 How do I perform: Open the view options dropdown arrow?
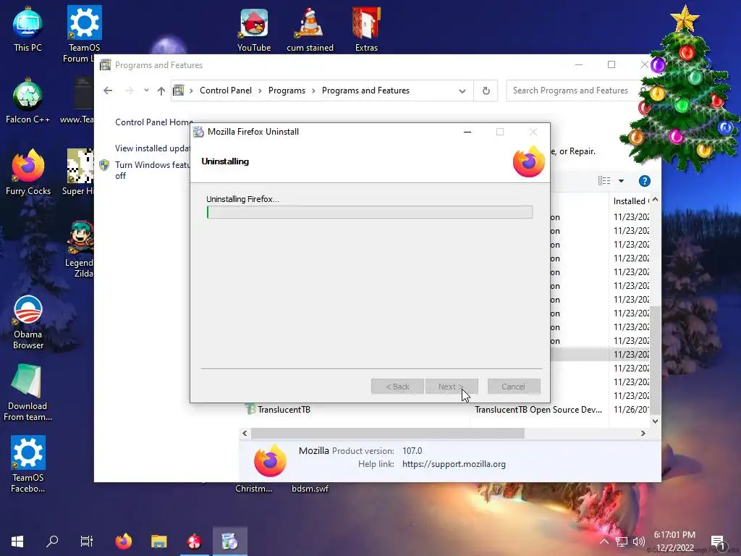(x=621, y=180)
